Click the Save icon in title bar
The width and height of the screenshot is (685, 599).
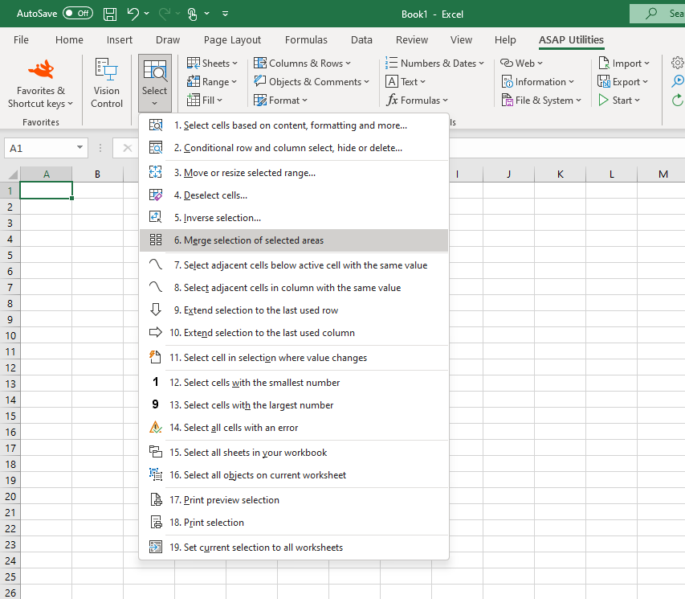tap(110, 14)
